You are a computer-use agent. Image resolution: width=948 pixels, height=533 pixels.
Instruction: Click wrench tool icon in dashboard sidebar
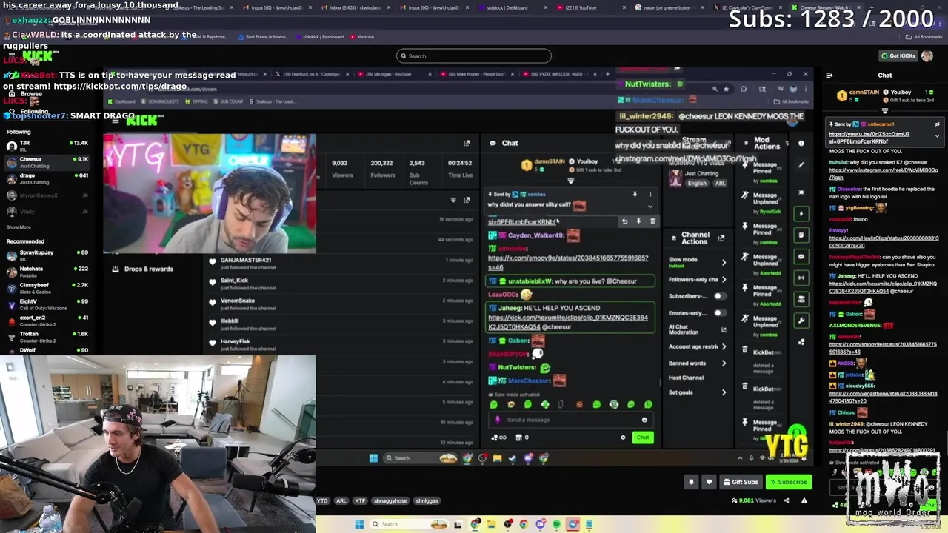pos(801,320)
